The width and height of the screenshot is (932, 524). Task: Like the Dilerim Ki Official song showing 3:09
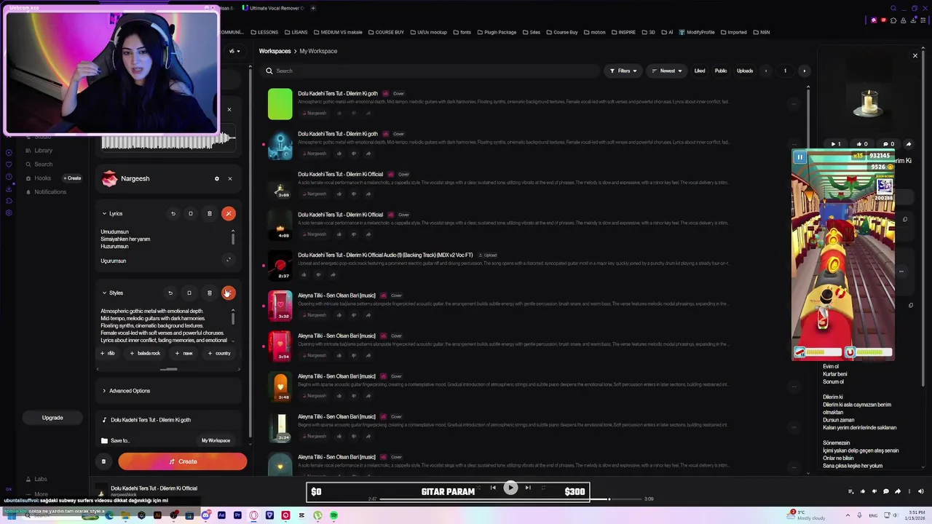point(339,194)
